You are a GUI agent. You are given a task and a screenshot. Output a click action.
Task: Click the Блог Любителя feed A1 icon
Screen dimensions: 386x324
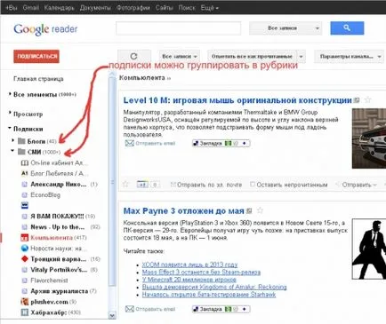pyautogui.click(x=25, y=173)
